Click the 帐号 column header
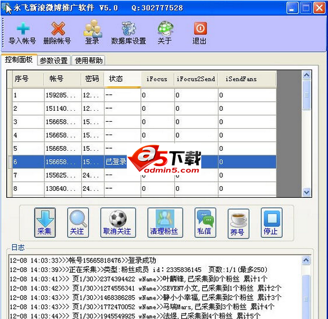 tap(62, 79)
